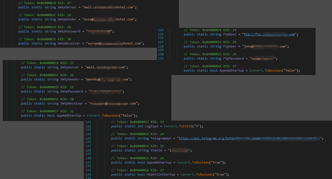
Task: Select line number 134 beside HideFileStartup
Action: pos(88,174)
